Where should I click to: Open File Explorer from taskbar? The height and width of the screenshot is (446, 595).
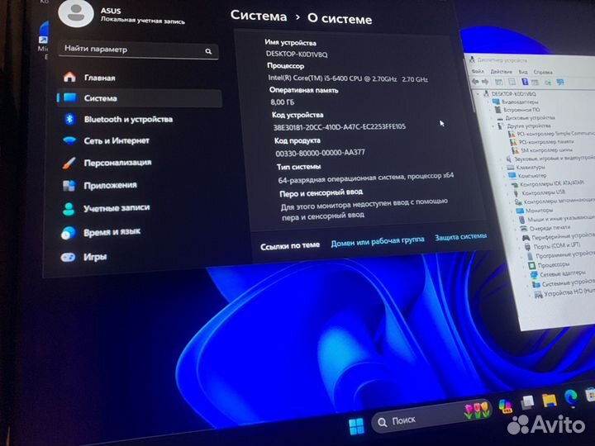(549, 400)
